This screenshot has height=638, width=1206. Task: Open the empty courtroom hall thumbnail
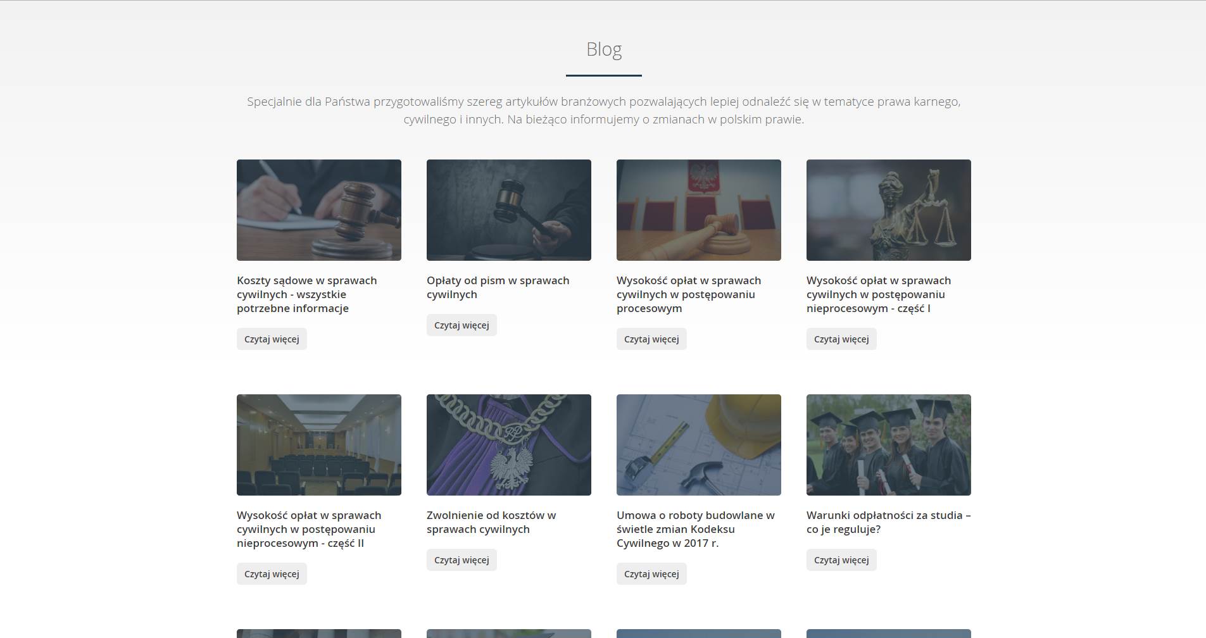click(319, 445)
